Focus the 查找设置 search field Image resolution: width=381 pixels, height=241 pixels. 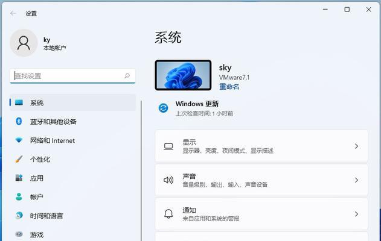coord(72,76)
